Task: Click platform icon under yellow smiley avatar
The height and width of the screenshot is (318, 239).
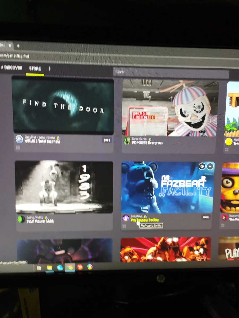Action: click(227, 150)
